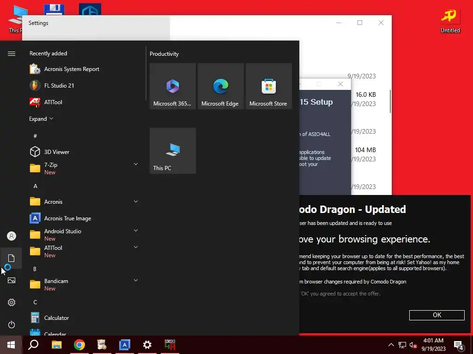473x354 pixels.
Task: Open Untitled desktop shortcut
Action: point(450,20)
